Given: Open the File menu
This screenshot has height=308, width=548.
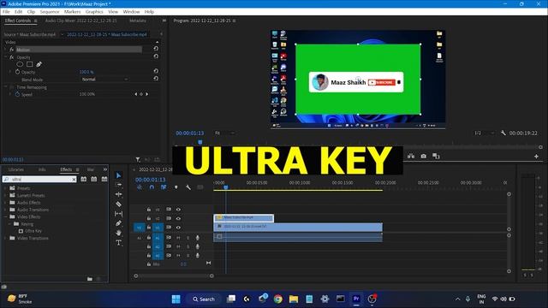Looking at the screenshot, I should click(6, 11).
